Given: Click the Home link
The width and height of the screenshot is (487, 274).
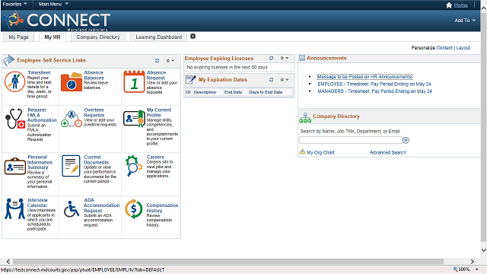Looking at the screenshot, I should pos(460,5).
